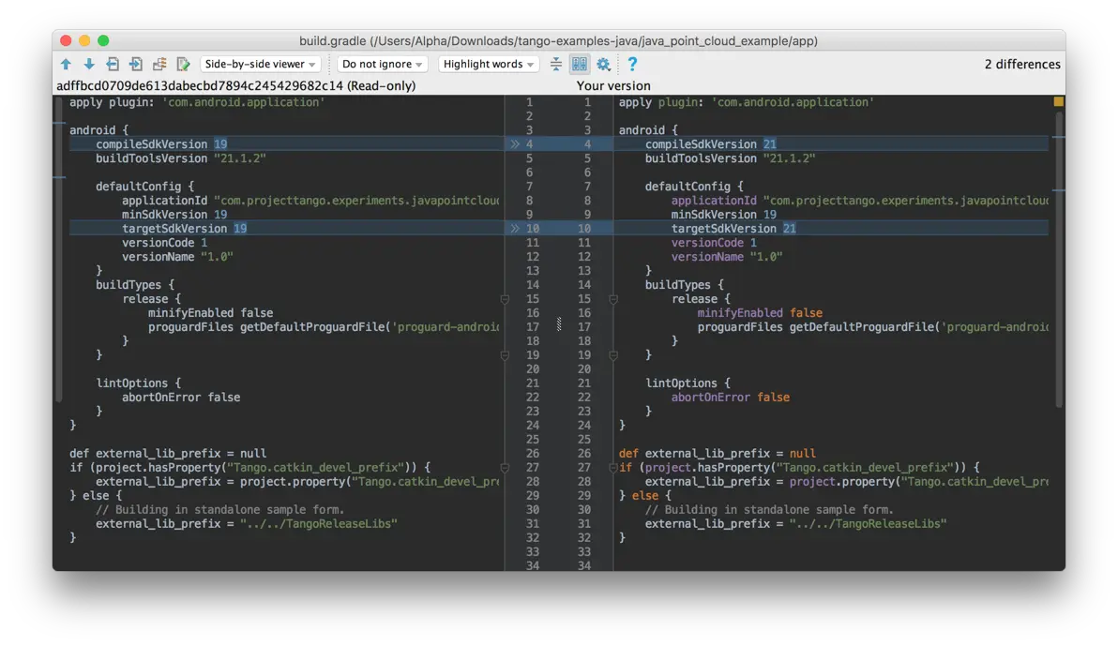Toggle synchronized scrolling button

(x=580, y=64)
